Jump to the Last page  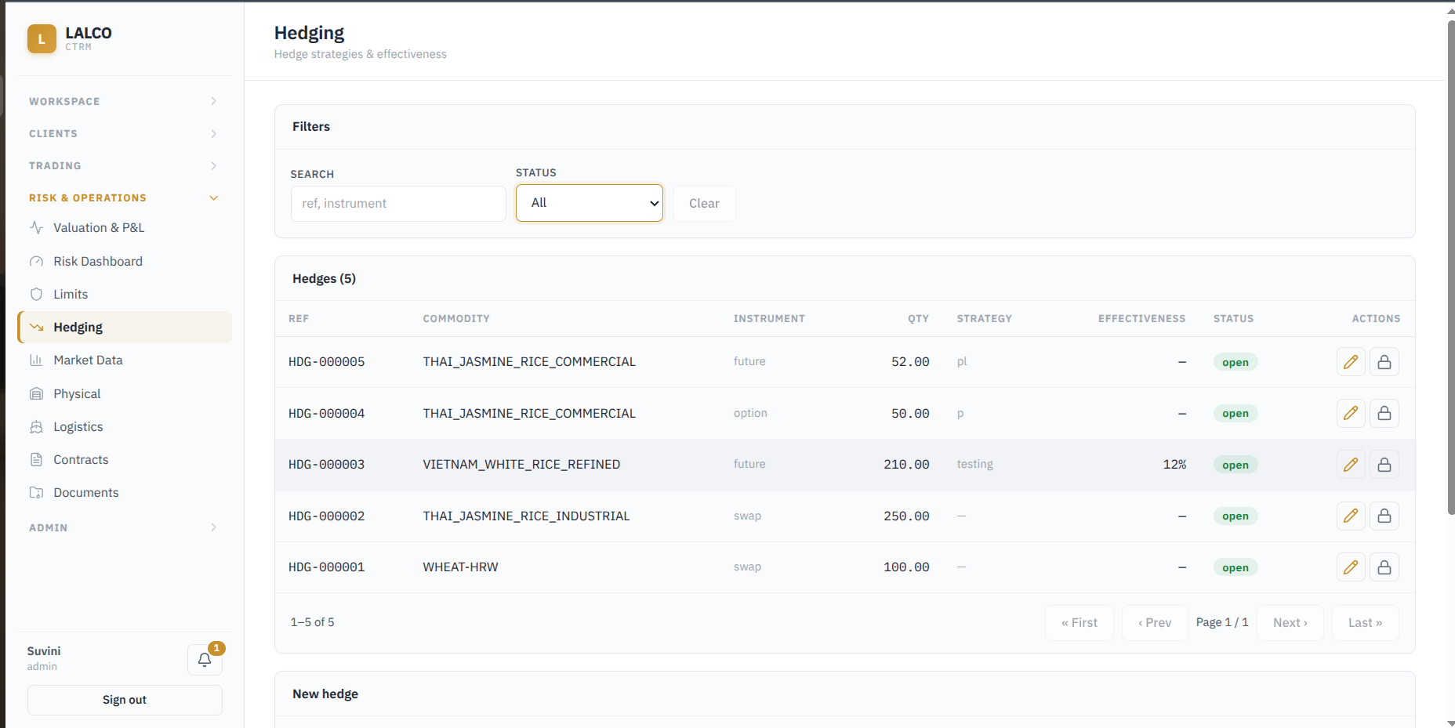click(x=1366, y=623)
